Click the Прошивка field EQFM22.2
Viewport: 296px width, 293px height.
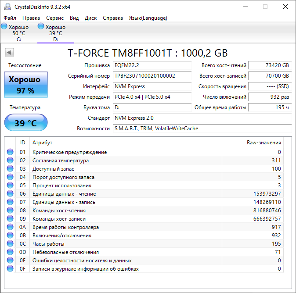click(152, 65)
